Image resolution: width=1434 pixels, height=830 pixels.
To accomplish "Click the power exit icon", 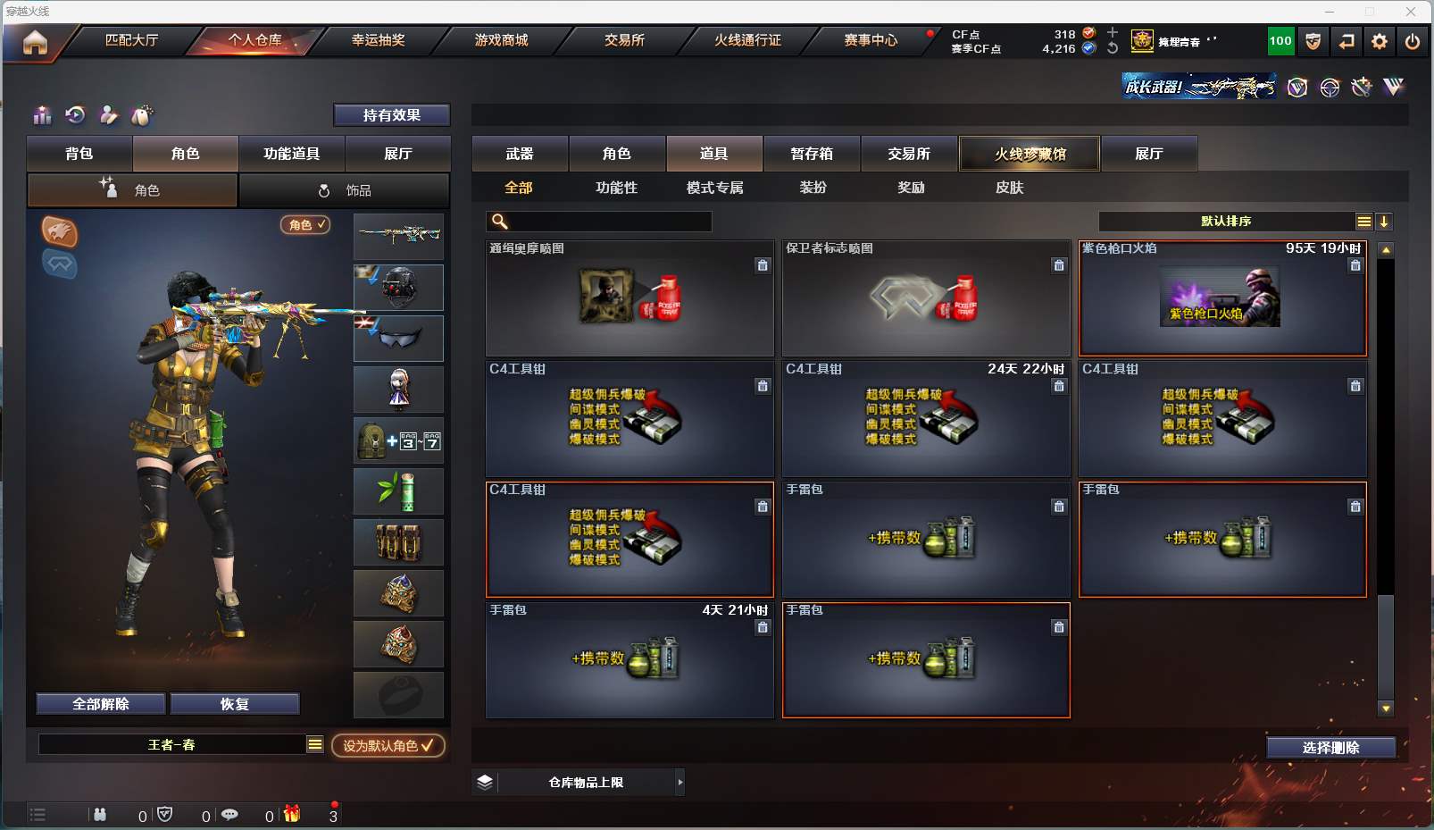I will (1413, 41).
